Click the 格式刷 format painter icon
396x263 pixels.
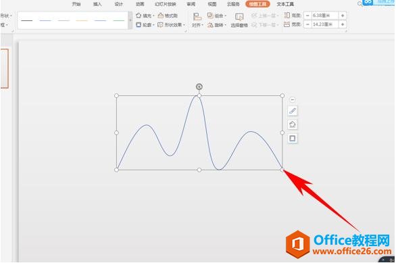click(161, 16)
